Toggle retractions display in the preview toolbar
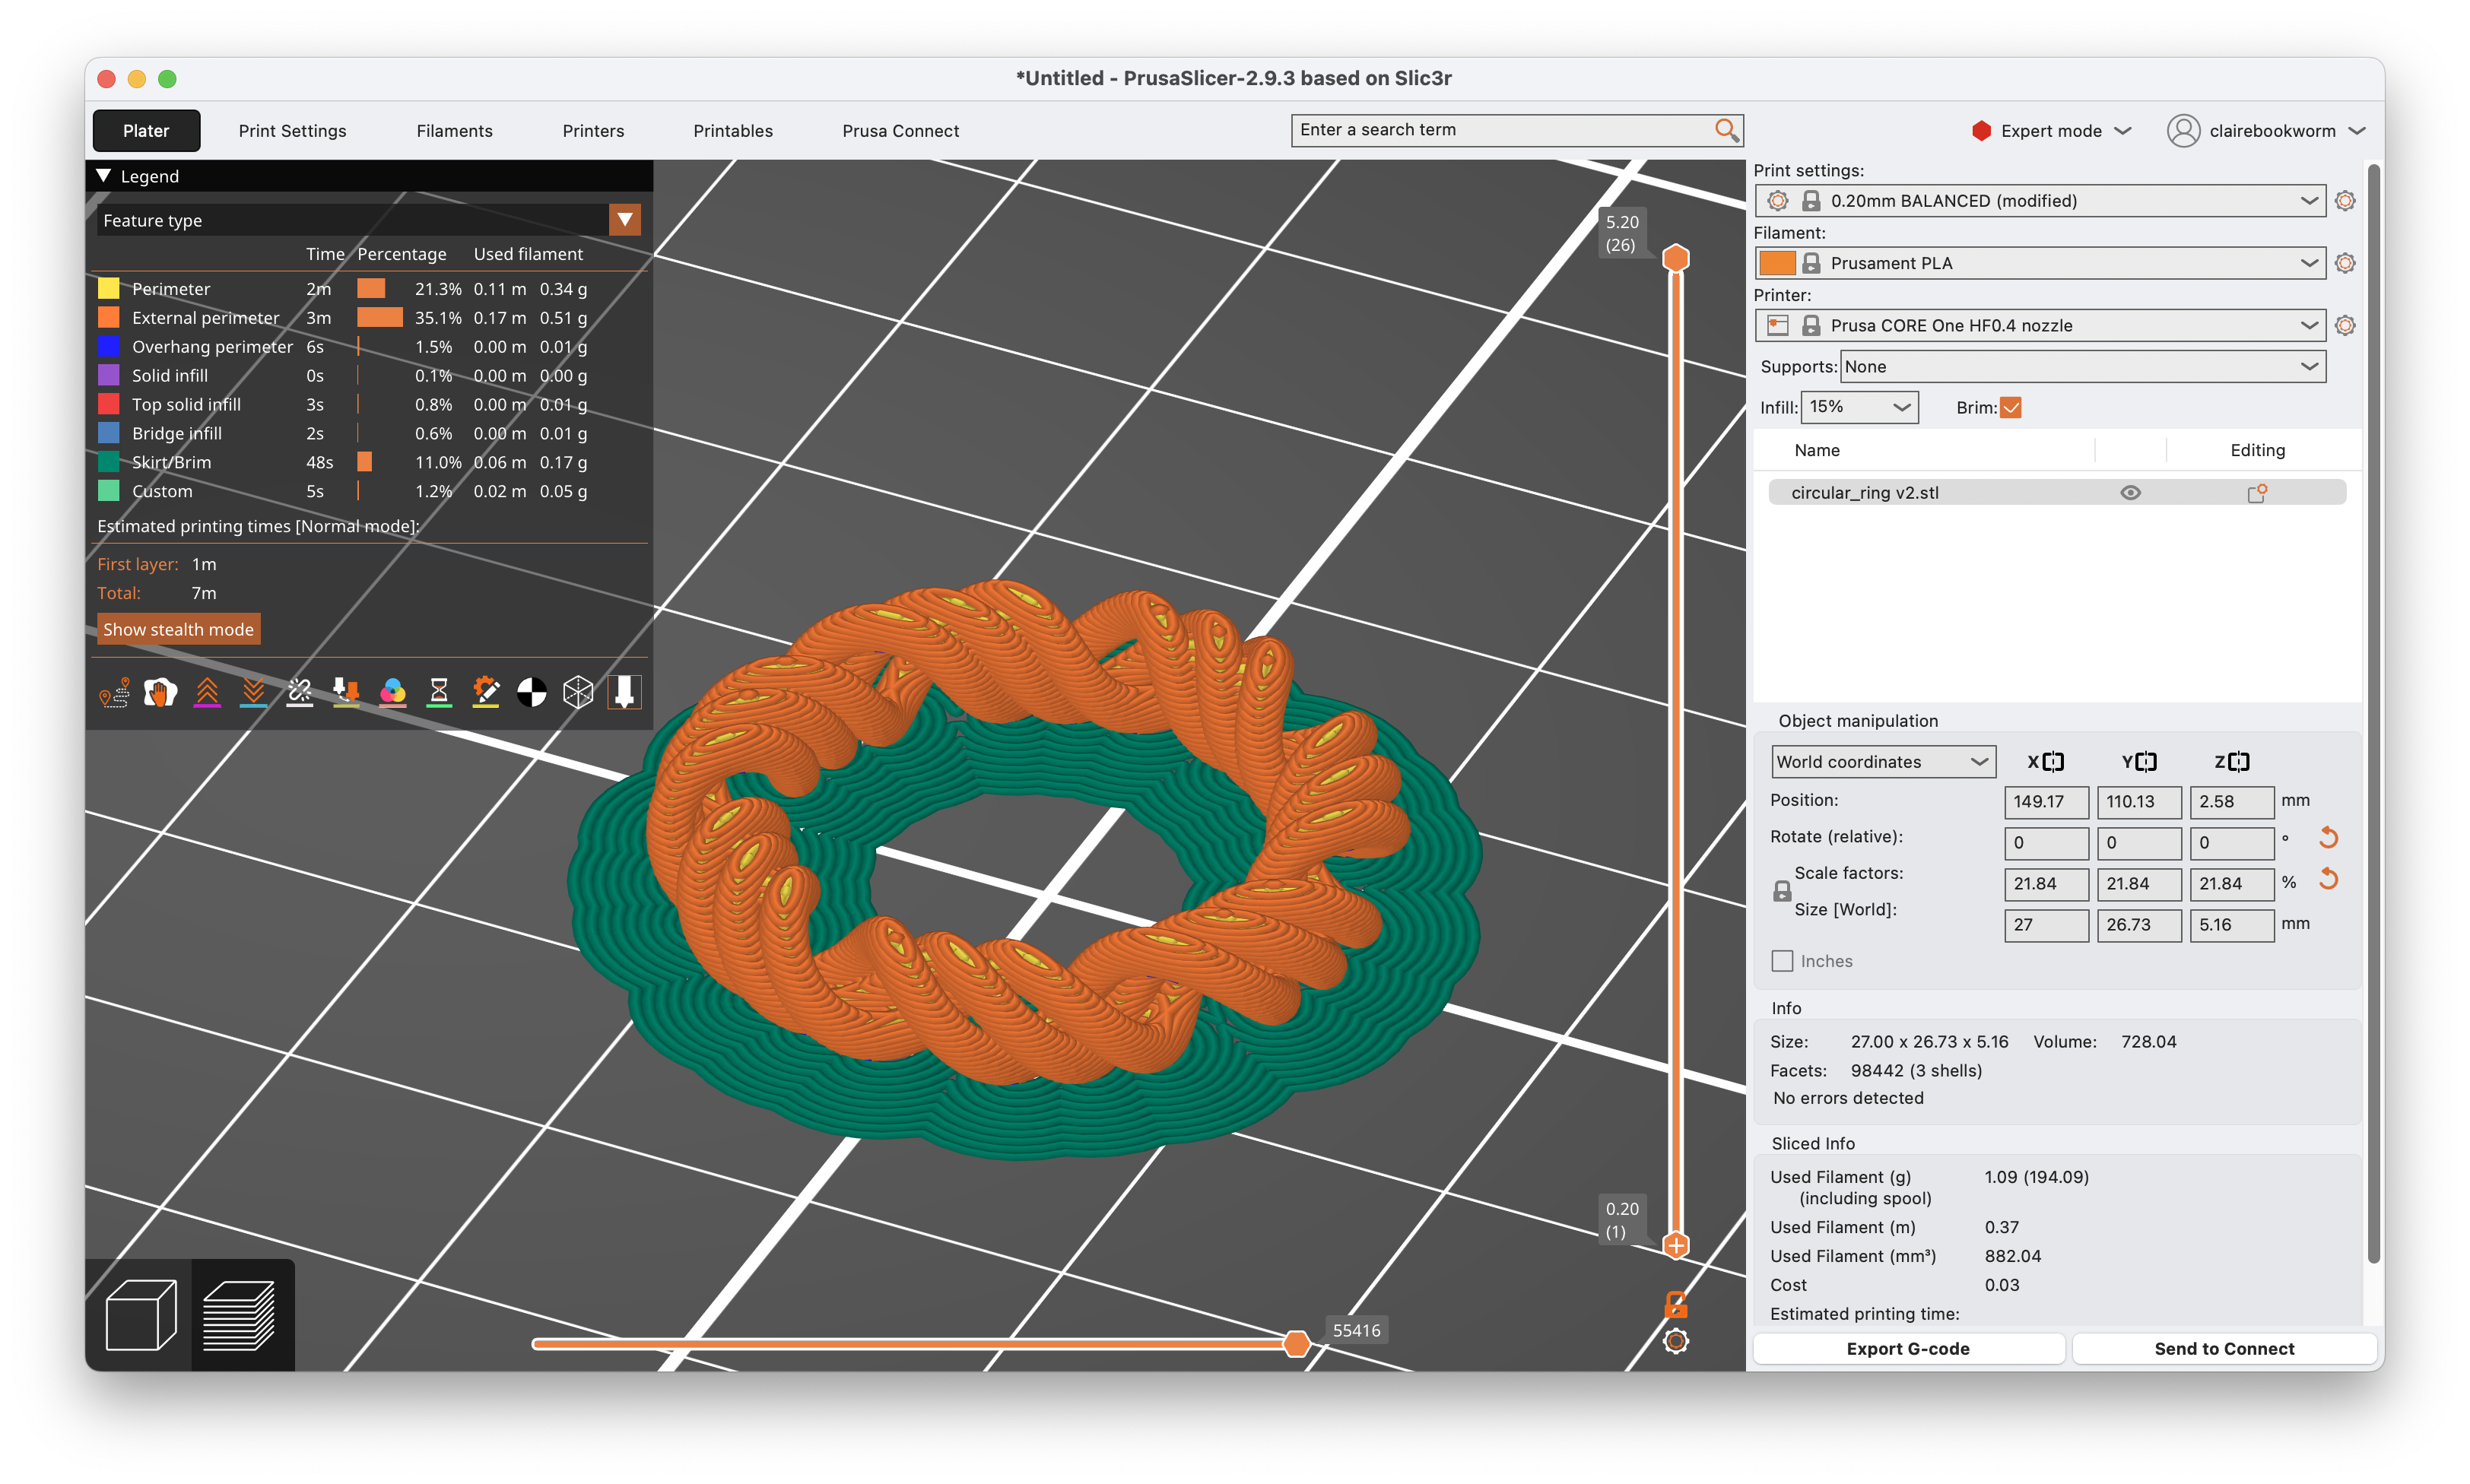Image resolution: width=2470 pixels, height=1484 pixels. coord(207,691)
